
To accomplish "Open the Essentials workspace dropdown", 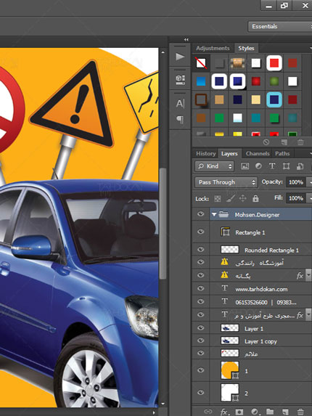I will click(x=280, y=27).
